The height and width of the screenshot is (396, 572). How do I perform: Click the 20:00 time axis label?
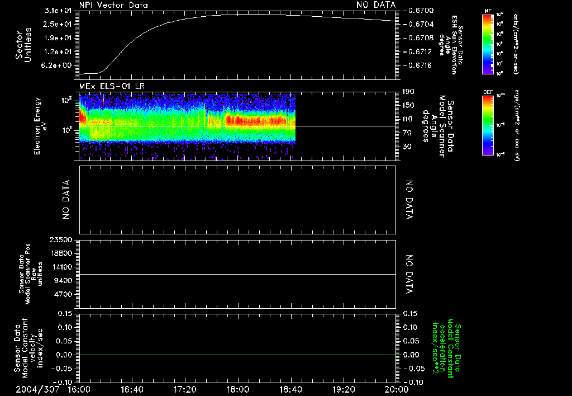397,389
